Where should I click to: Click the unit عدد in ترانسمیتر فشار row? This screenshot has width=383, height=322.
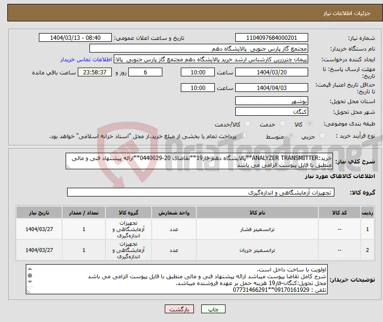click(x=174, y=229)
